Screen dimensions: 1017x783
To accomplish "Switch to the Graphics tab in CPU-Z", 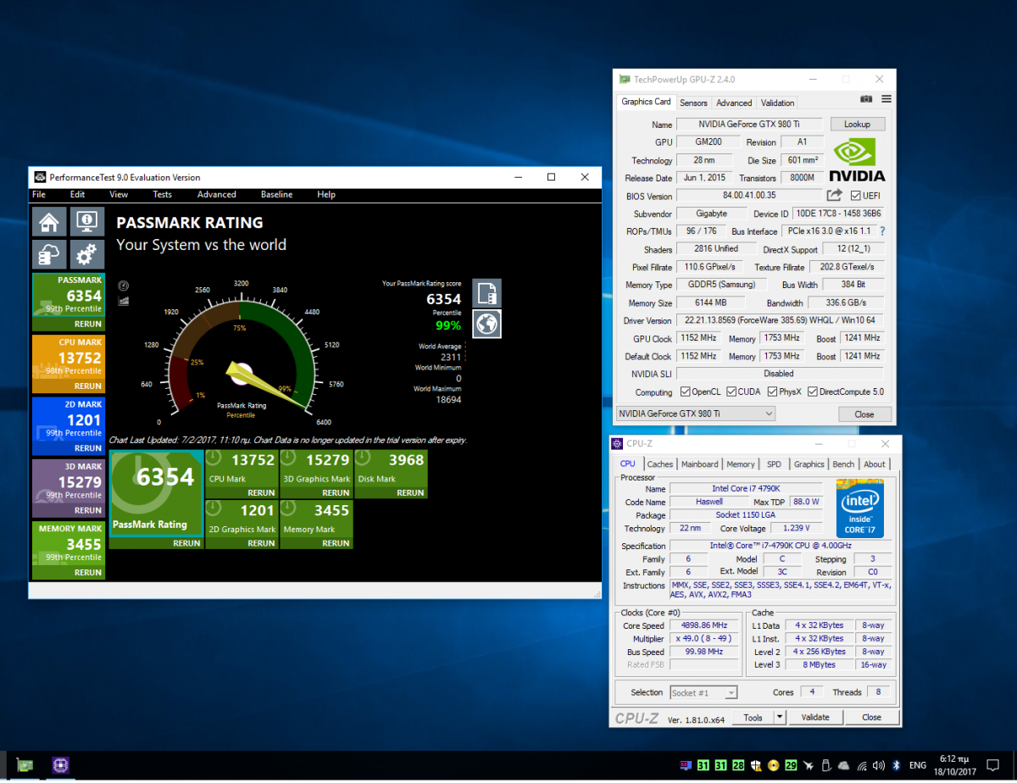I will coord(809,464).
